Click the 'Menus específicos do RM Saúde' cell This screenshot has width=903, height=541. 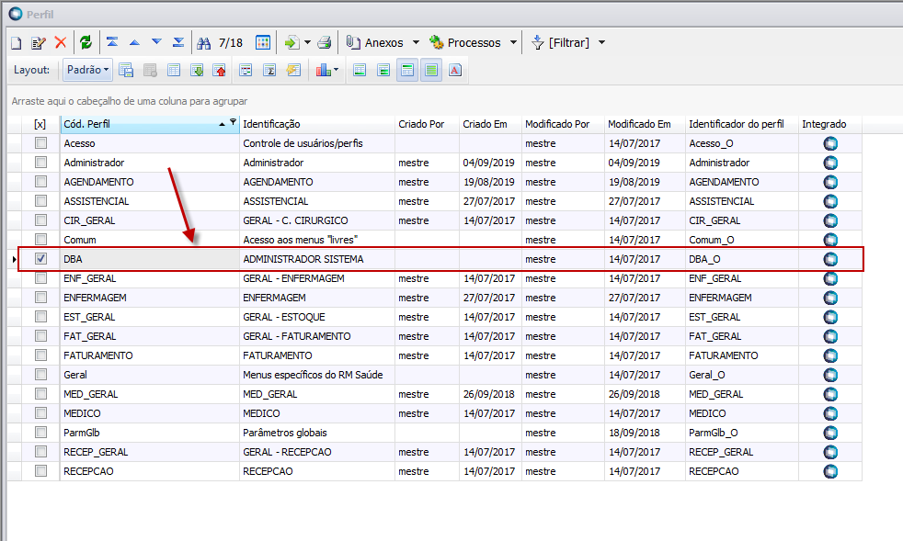click(317, 375)
